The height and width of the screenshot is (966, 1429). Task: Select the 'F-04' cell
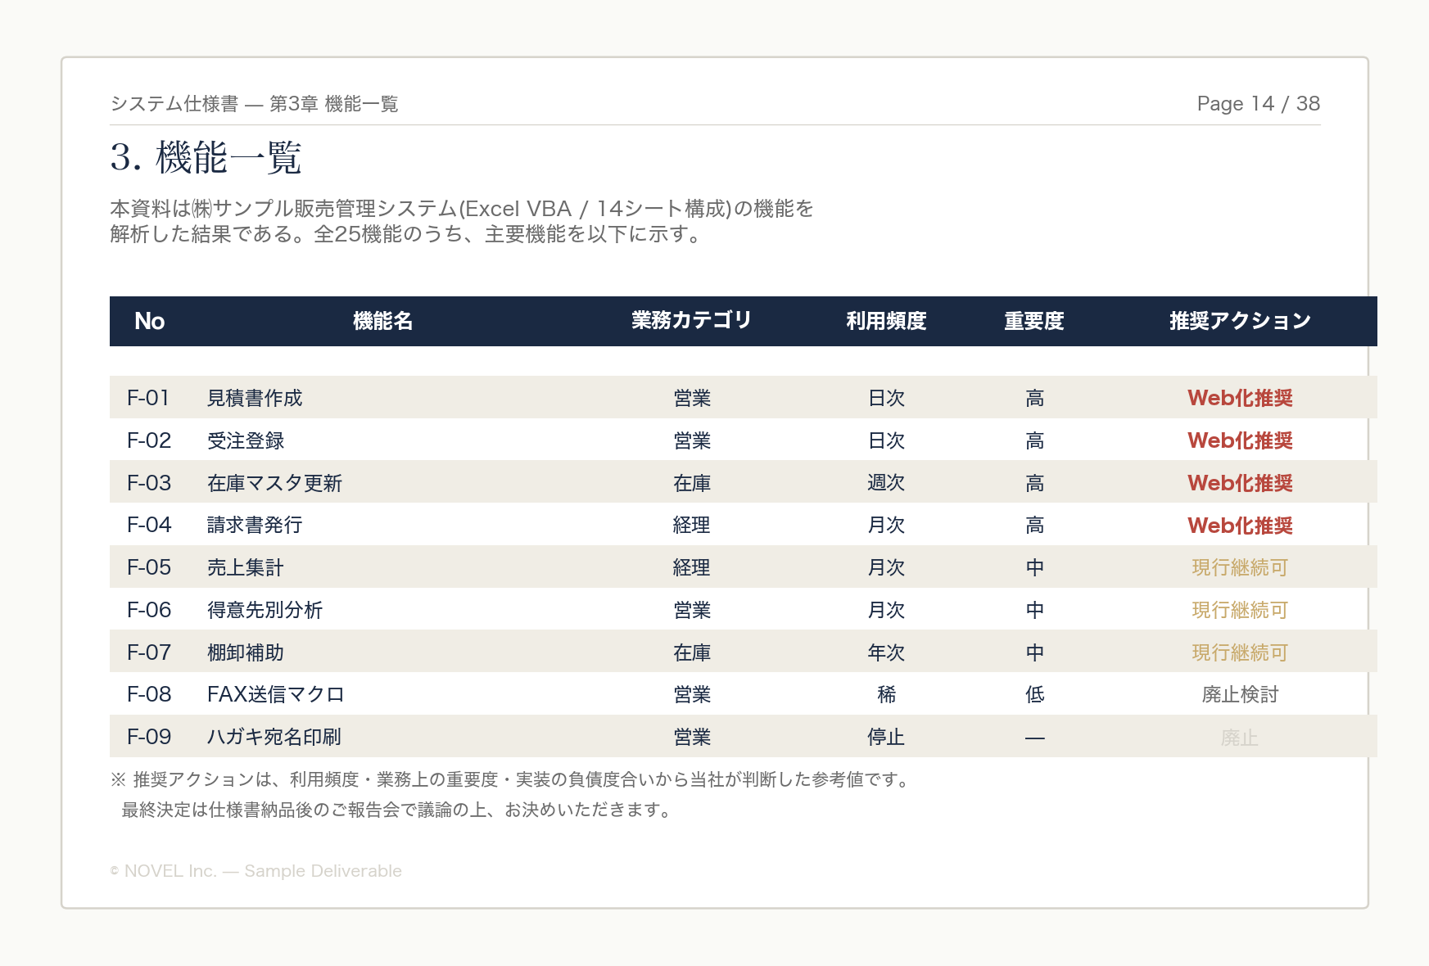(x=149, y=525)
